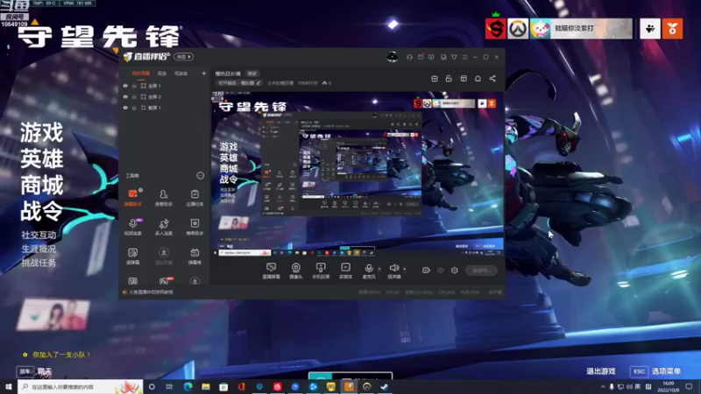
Task: Open 挑战任务 in the Overwatch menu
Action: (x=39, y=263)
